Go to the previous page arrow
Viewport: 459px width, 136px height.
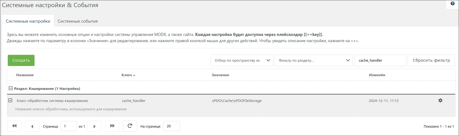pyautogui.click(x=32, y=126)
